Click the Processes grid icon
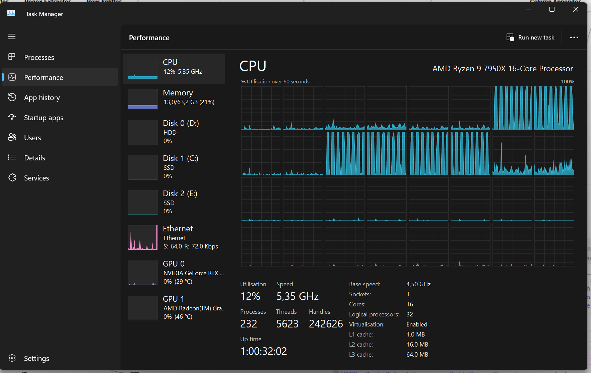The height and width of the screenshot is (373, 591). (12, 57)
